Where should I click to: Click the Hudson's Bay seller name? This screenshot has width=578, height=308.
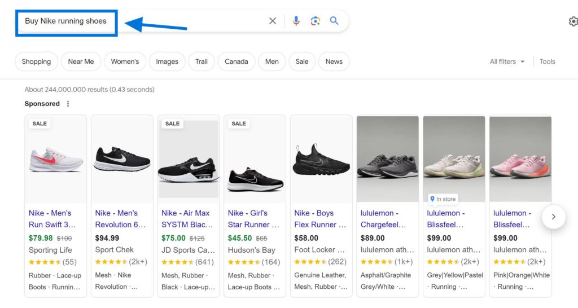coord(251,250)
